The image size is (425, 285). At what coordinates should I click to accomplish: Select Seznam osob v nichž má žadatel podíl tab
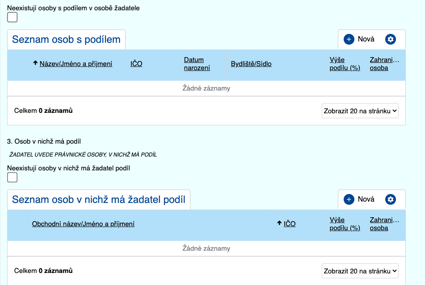click(x=98, y=199)
